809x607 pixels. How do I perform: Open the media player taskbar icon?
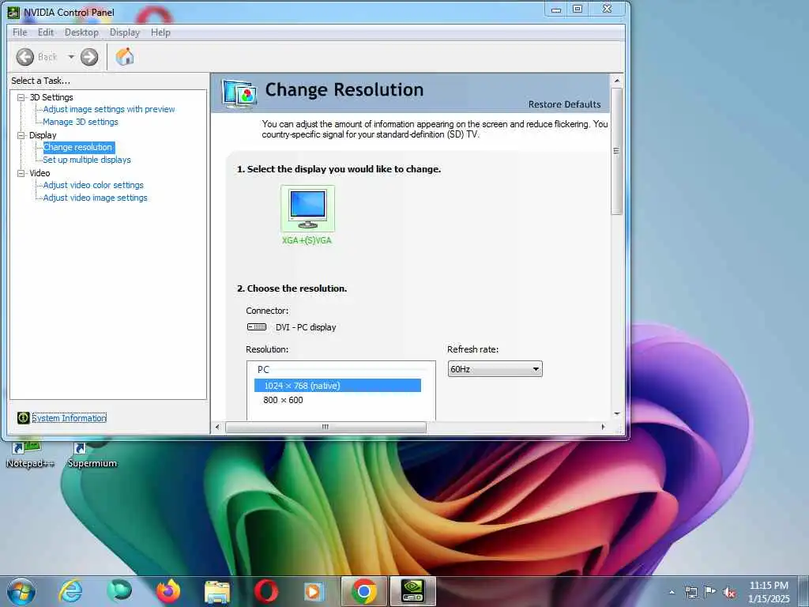tap(314, 591)
